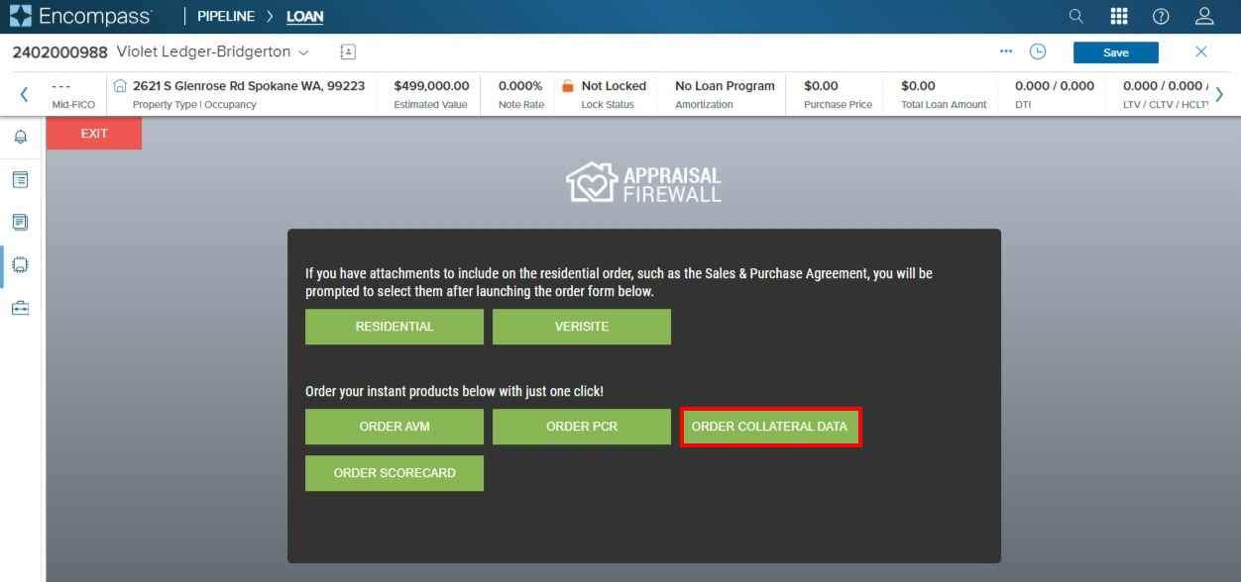This screenshot has height=582, width=1241.
Task: Move the loan summary bar left
Action: [24, 95]
